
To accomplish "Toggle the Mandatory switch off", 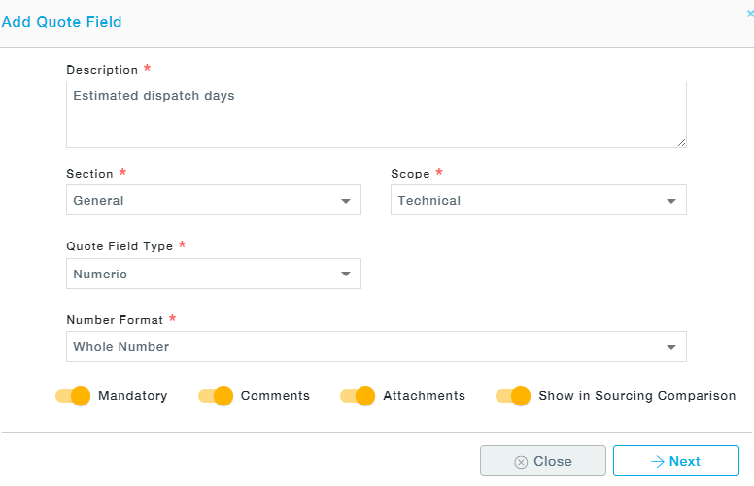I will pyautogui.click(x=73, y=396).
